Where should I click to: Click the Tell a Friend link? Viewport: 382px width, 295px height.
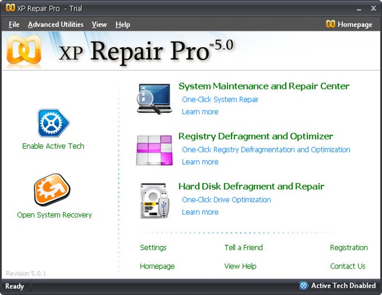pos(244,247)
